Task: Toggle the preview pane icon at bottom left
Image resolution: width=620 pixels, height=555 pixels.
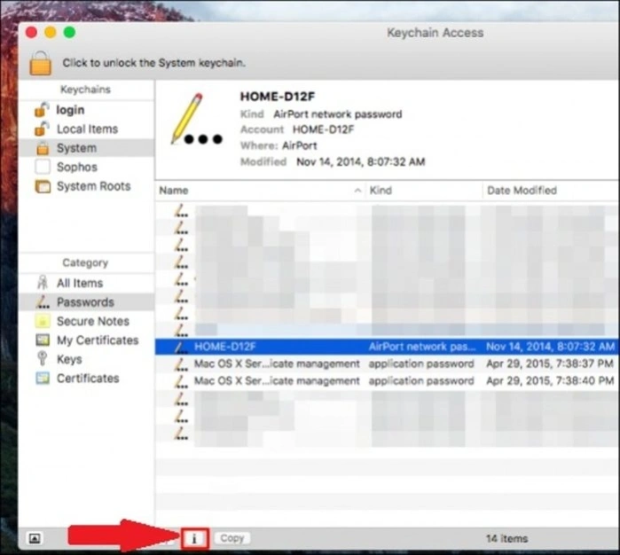Action: 35,538
